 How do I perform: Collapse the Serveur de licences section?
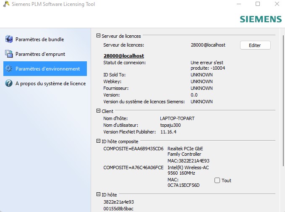98,36
